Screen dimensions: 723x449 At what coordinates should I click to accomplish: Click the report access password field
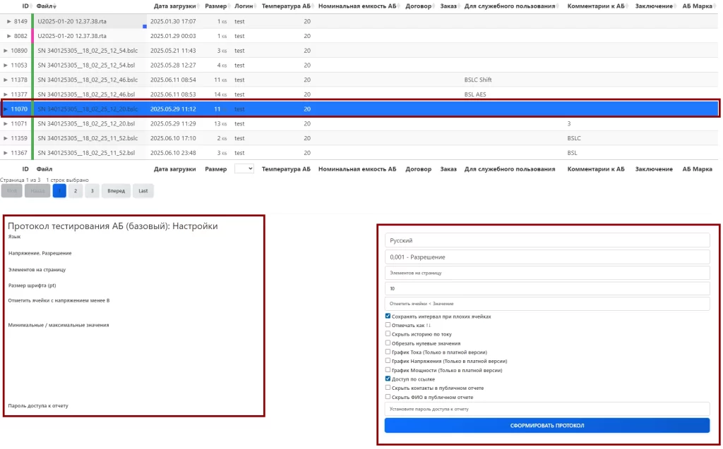546,409
